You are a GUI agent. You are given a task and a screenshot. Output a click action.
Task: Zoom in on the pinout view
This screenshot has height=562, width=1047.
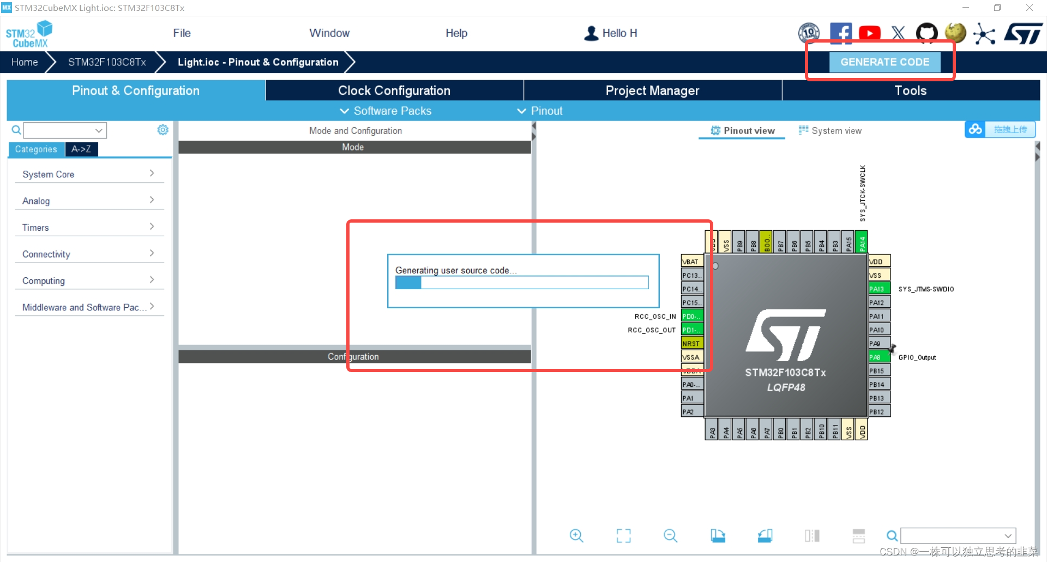577,536
